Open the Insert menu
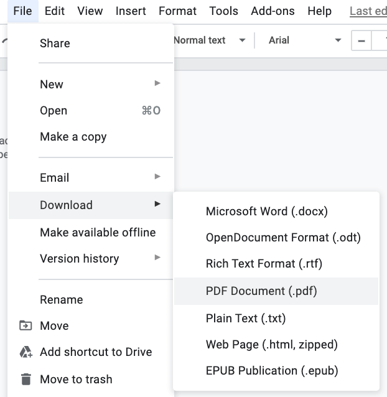This screenshot has height=397, width=387. pyautogui.click(x=131, y=11)
